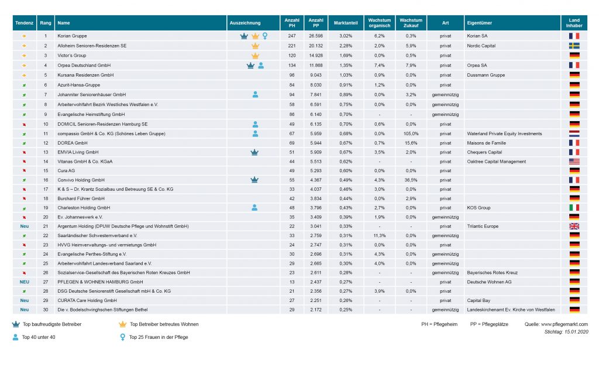Click the red down arrow for EMVIA Living GmbH
This screenshot has width=599, height=391.
click(24, 152)
